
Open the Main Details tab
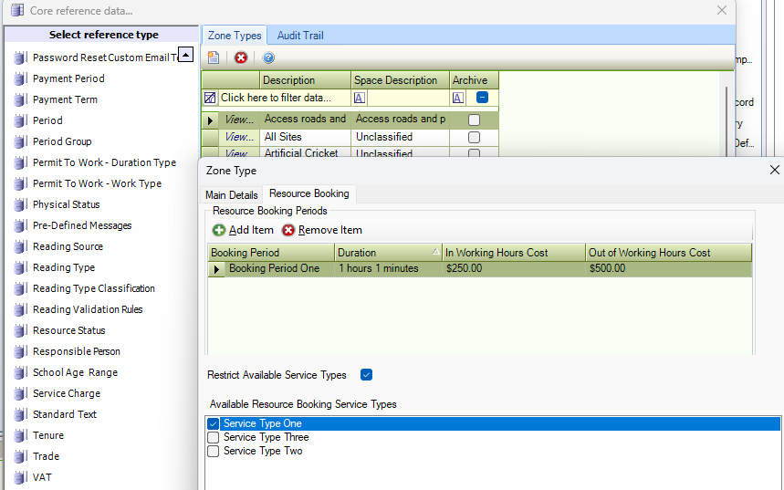pyautogui.click(x=231, y=194)
